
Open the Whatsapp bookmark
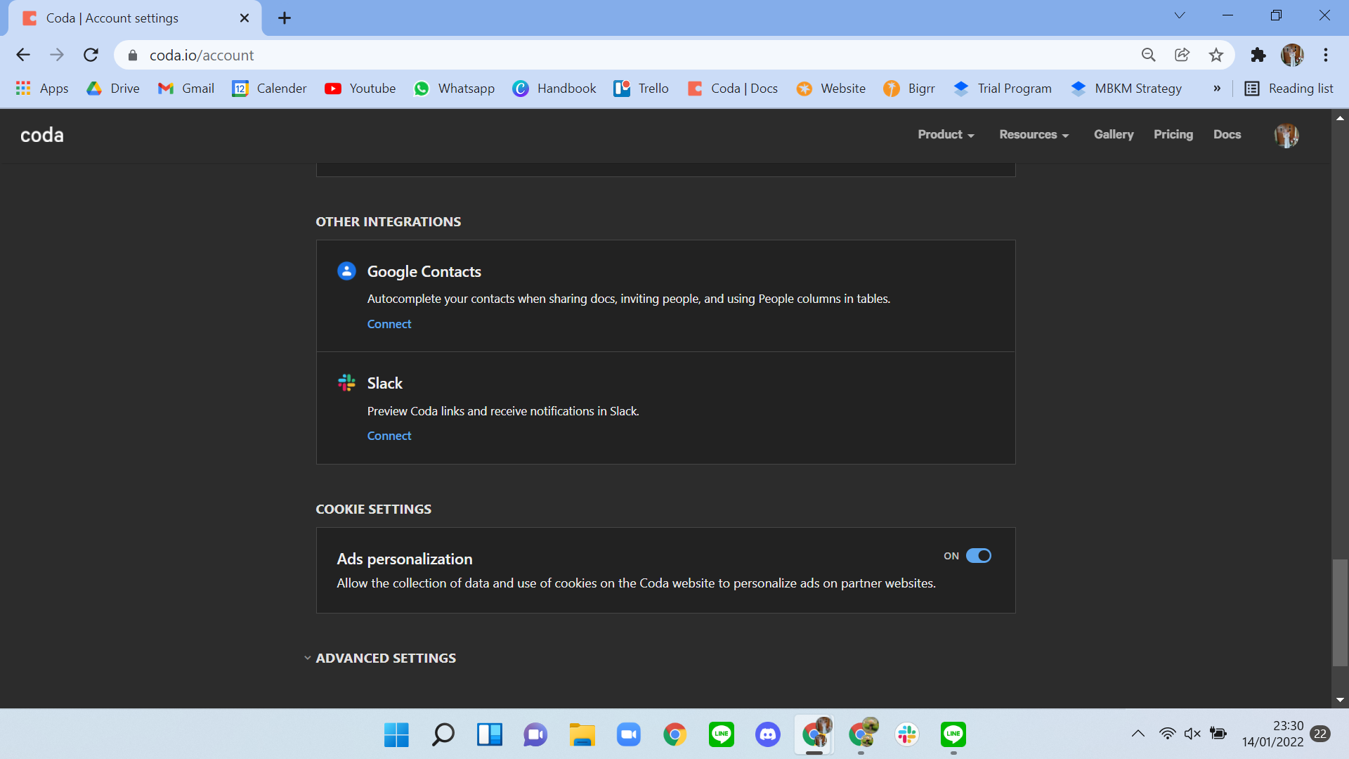tap(454, 89)
